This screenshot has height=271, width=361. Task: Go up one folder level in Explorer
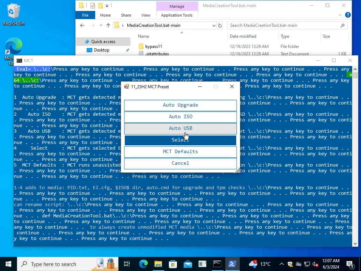click(x=108, y=25)
